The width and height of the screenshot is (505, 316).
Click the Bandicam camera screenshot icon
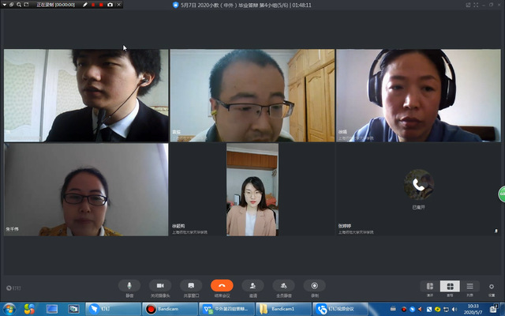point(110,5)
